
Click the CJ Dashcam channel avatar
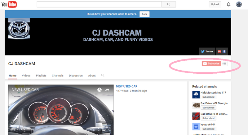click(x=19, y=28)
